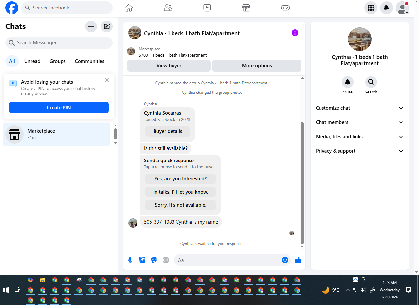Select the All chats tab

[x=12, y=61]
